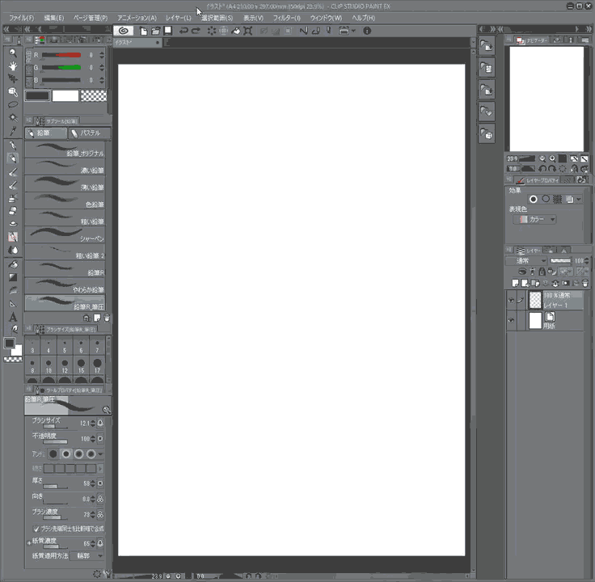Open the 編集(E) menu
Image resolution: width=595 pixels, height=582 pixels.
click(54, 18)
